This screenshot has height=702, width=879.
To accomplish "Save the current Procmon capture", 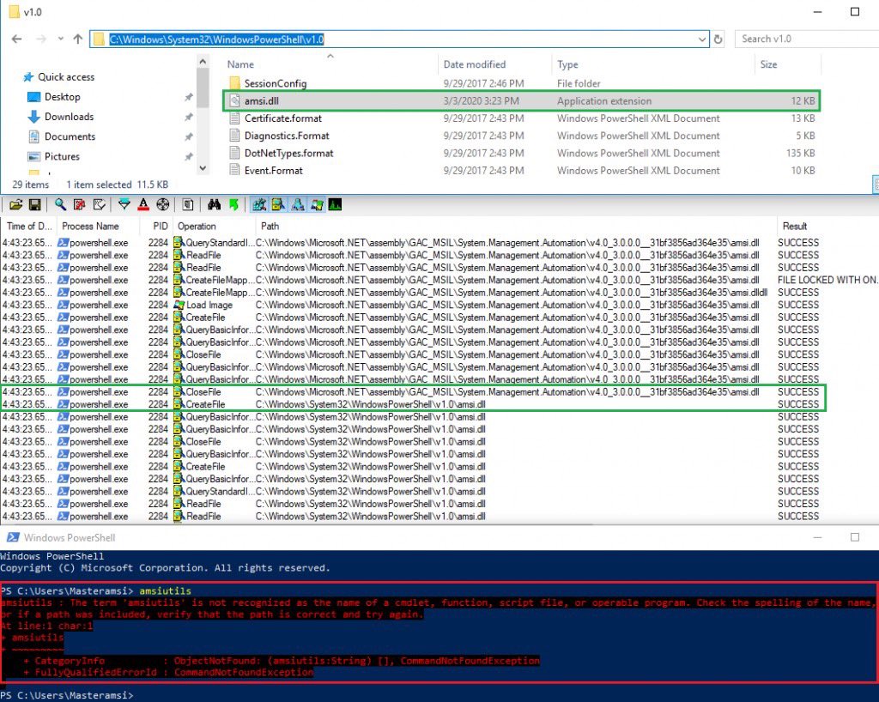I will click(x=35, y=204).
